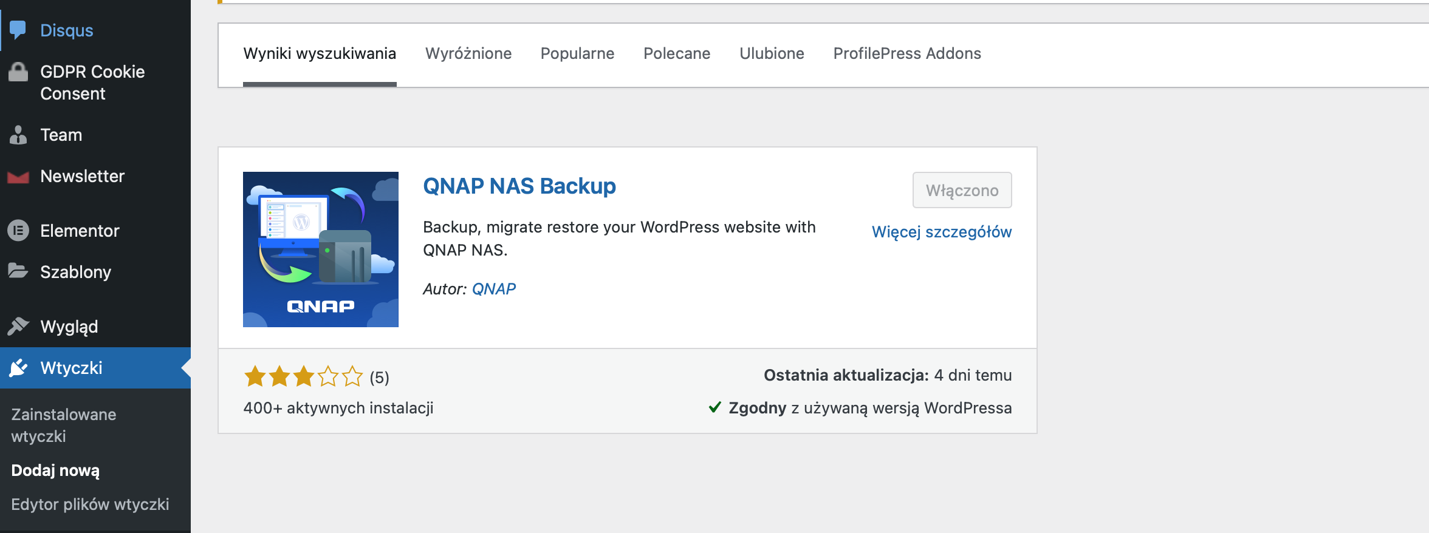Screen dimensions: 1429x533
Task: Open the QNAP NAS Backup plugin thumbnail
Action: tap(320, 250)
